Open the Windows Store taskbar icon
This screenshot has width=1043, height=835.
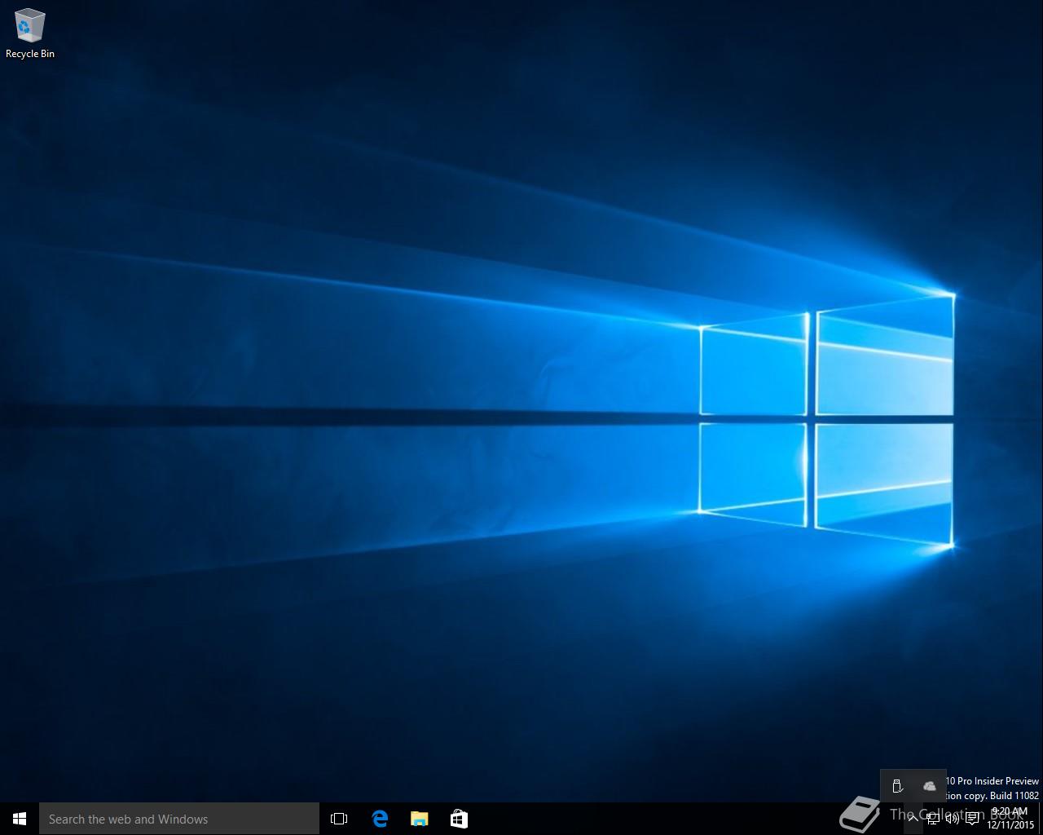point(459,819)
